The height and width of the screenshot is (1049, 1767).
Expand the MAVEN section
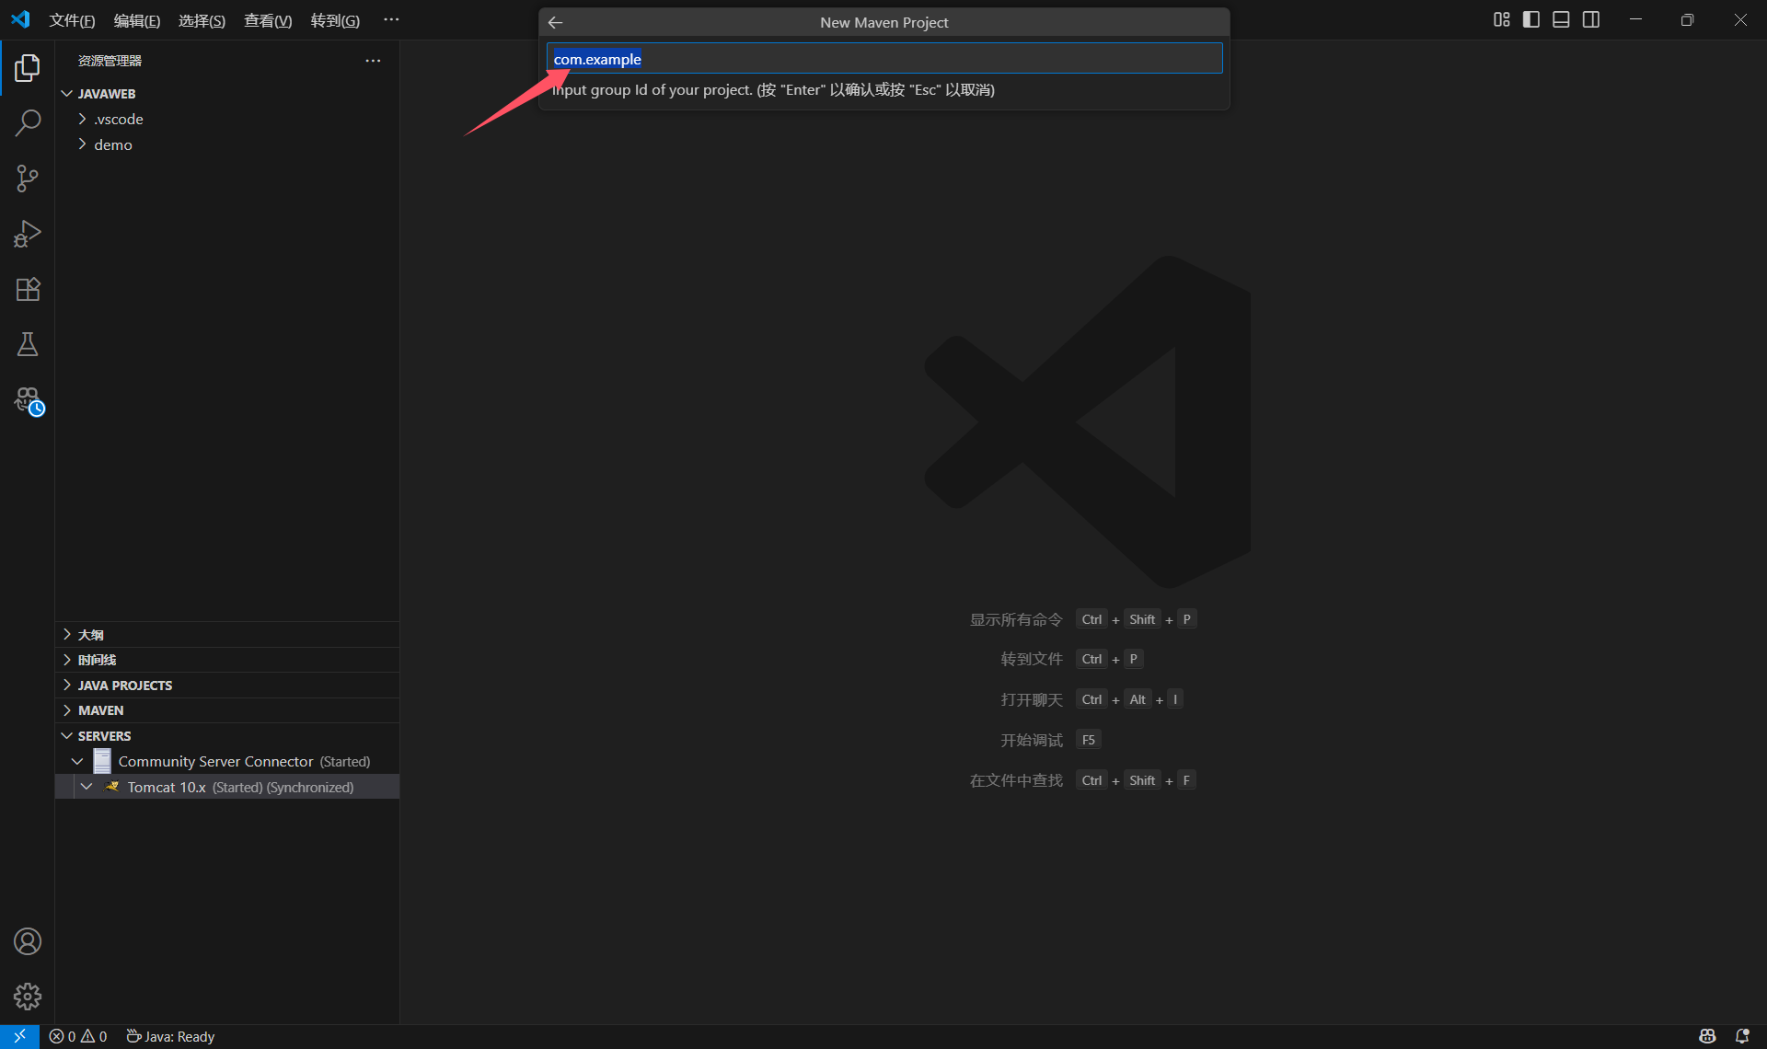[x=100, y=710]
